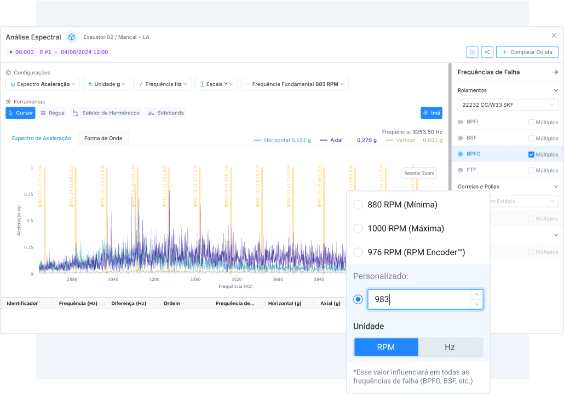Click the Comparar Coleta button

click(527, 52)
